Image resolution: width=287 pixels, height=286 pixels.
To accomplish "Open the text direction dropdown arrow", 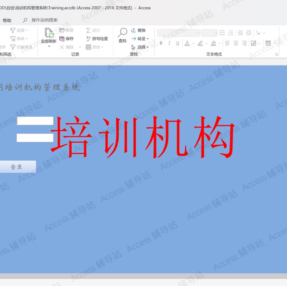I will [x=264, y=33].
